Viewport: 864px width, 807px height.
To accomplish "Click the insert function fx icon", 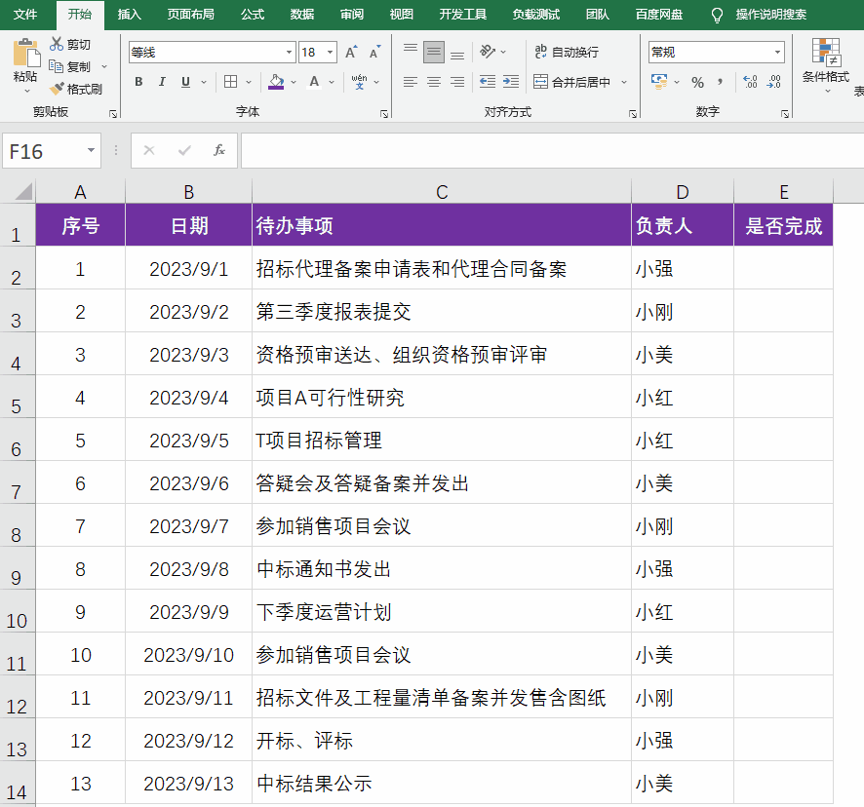I will pos(219,150).
